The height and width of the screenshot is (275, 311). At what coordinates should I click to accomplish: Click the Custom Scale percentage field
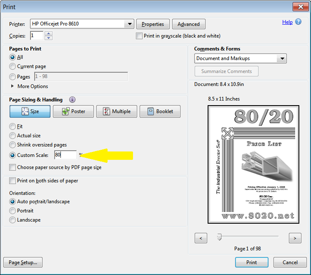65,155
